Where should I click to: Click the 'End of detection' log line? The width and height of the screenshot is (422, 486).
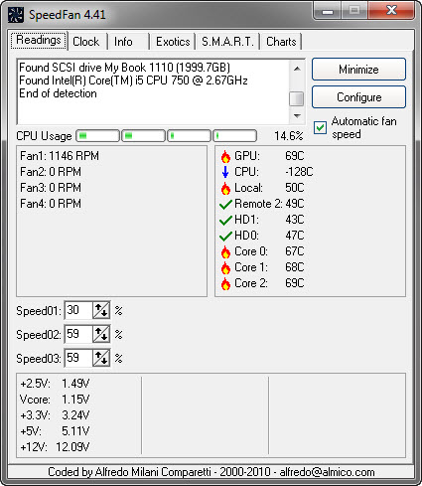point(58,93)
